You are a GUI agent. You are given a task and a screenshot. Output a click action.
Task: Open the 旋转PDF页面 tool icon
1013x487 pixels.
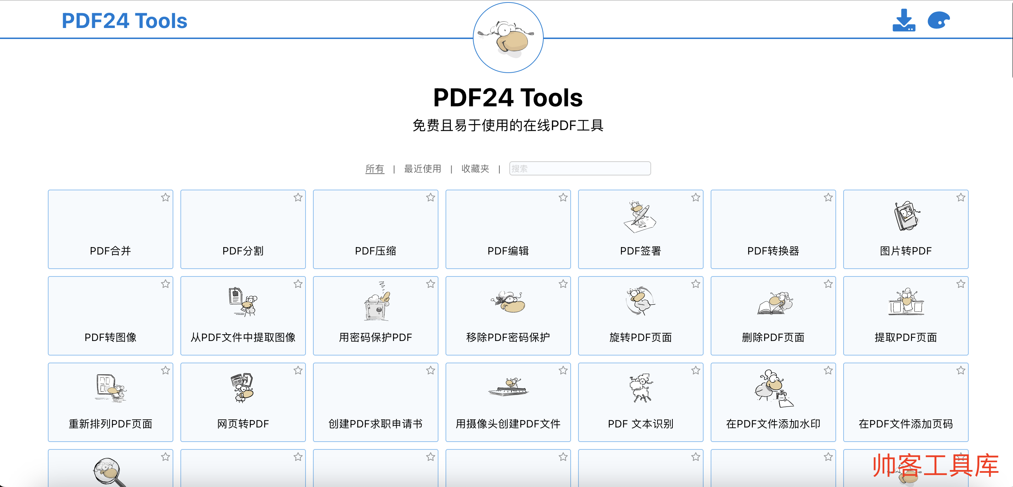click(x=640, y=301)
